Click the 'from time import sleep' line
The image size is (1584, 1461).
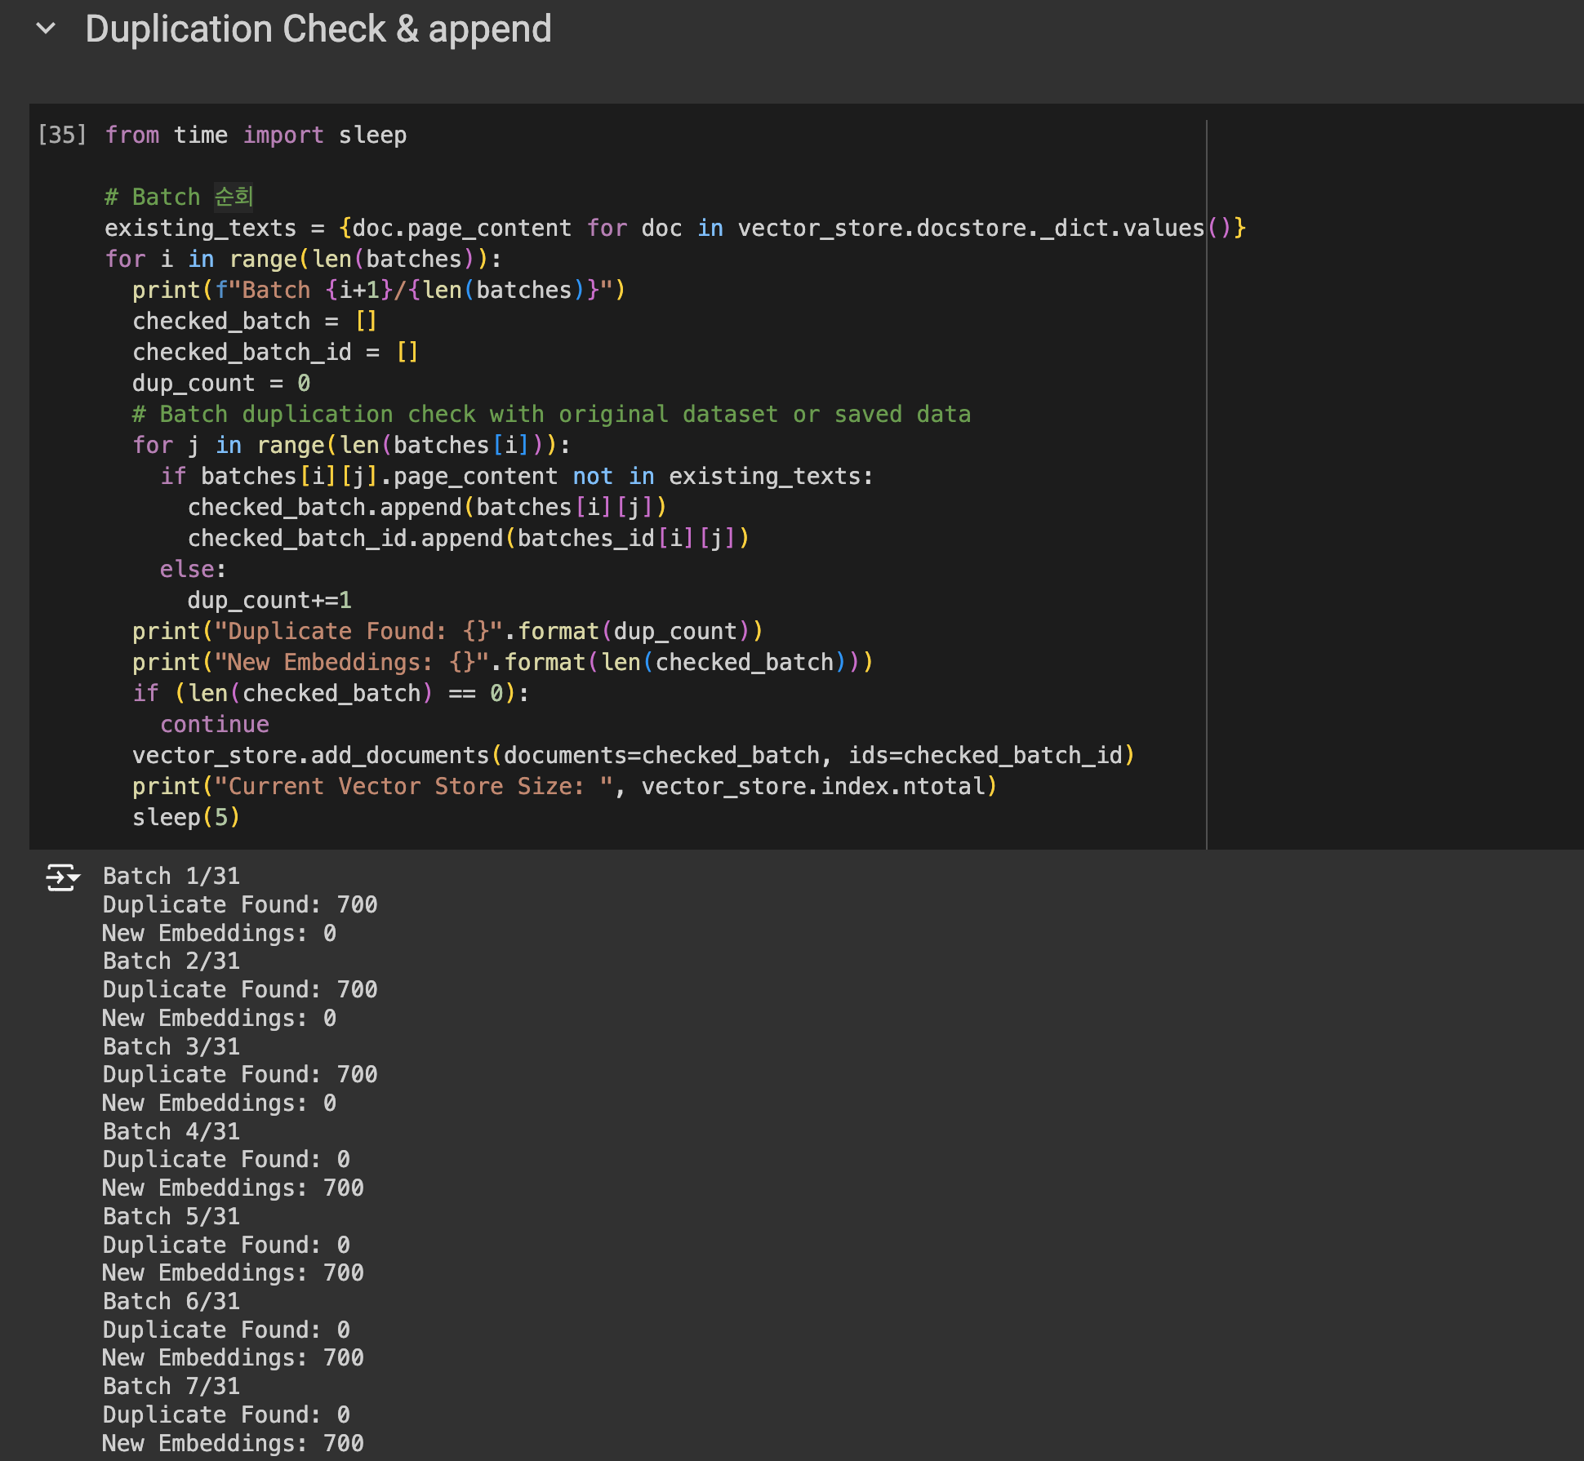pyautogui.click(x=256, y=135)
